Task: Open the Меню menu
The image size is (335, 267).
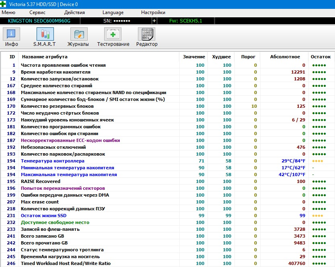Action: pyautogui.click(x=8, y=12)
